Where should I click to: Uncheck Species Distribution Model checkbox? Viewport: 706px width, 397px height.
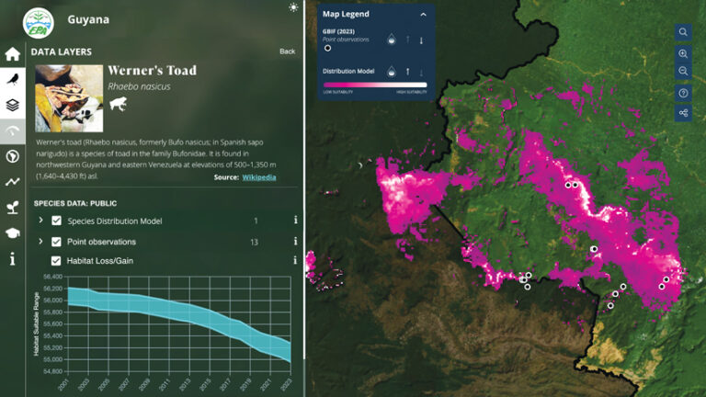coord(56,221)
